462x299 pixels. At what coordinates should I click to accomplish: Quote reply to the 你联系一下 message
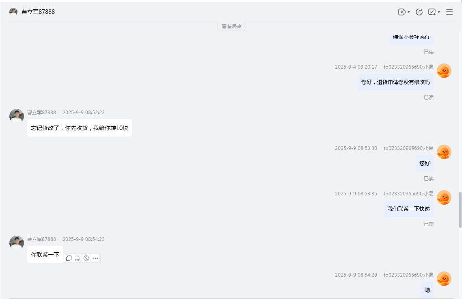coord(77,258)
